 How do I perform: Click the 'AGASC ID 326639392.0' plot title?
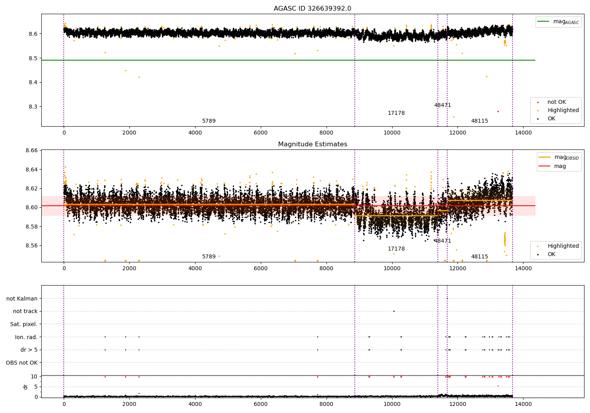click(x=312, y=9)
